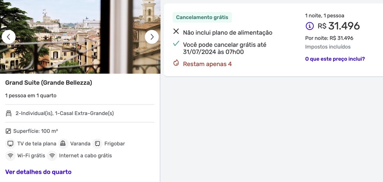The width and height of the screenshot is (383, 182).
Task: Click the price info icon
Action: point(310,26)
